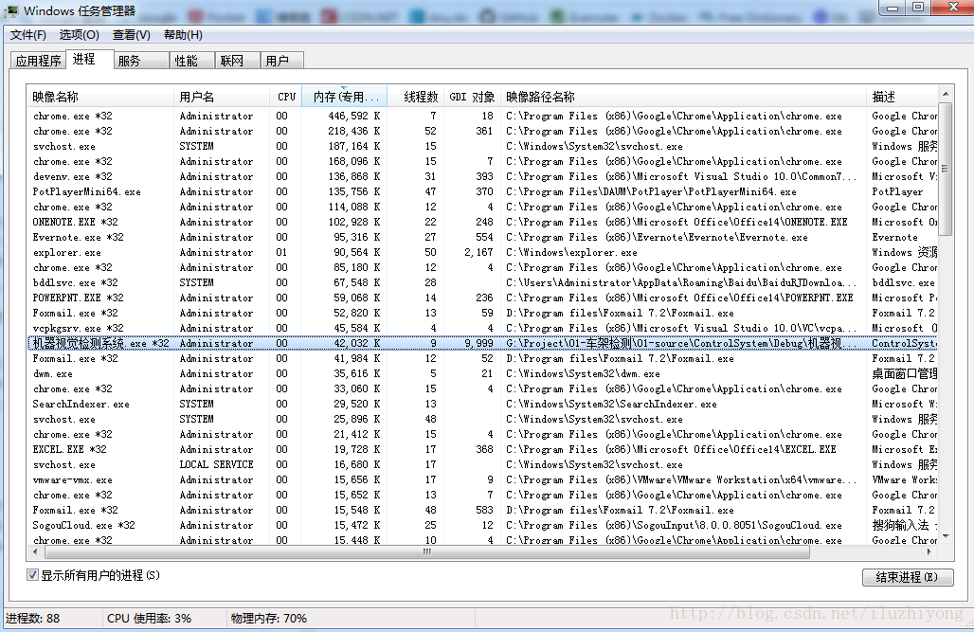
Task: Select the ONENOTE.EXE *32 process row
Action: click(x=482, y=222)
